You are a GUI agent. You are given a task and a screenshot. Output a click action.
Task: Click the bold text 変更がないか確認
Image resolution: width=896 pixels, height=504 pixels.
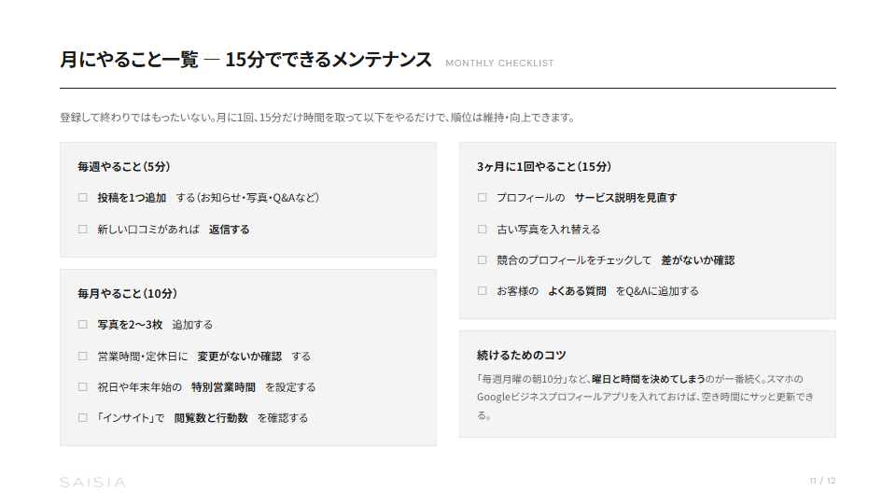coord(240,356)
